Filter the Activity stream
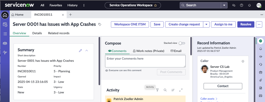 click(x=157, y=90)
